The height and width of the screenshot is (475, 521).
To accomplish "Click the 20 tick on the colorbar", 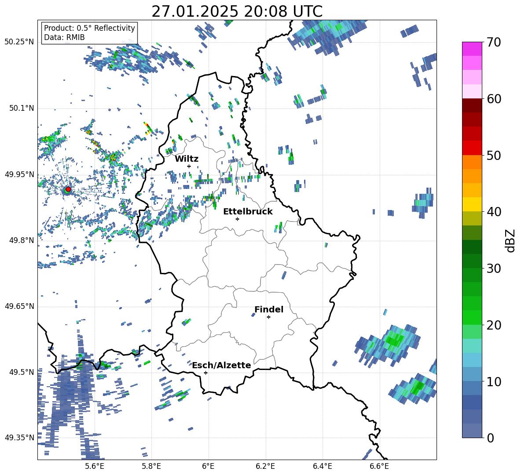I will pyautogui.click(x=494, y=325).
